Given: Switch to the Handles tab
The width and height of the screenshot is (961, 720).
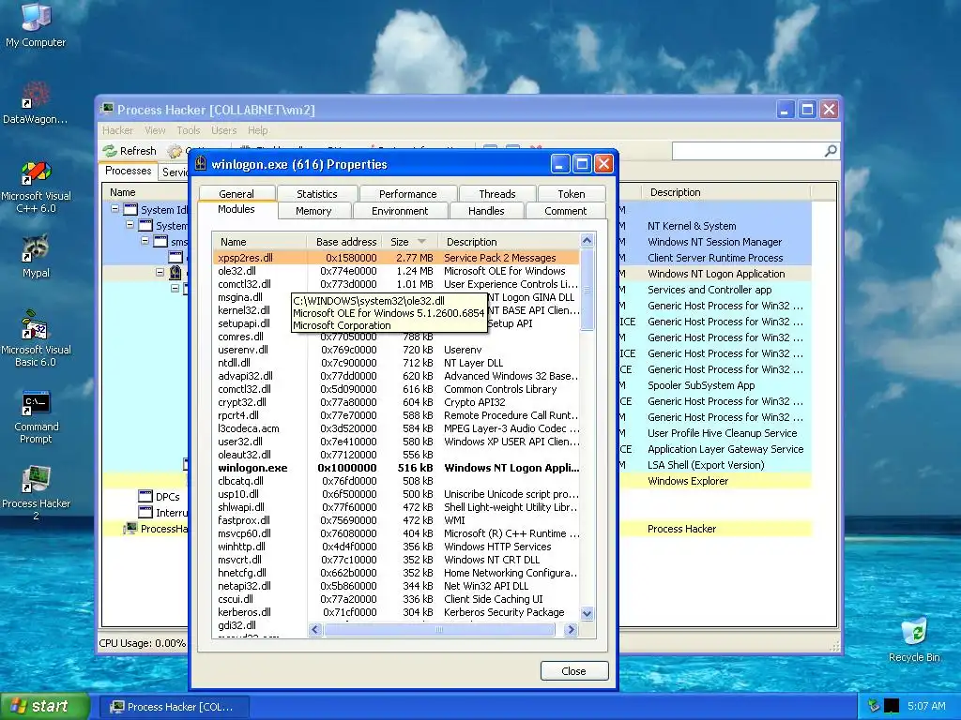Looking at the screenshot, I should (486, 211).
